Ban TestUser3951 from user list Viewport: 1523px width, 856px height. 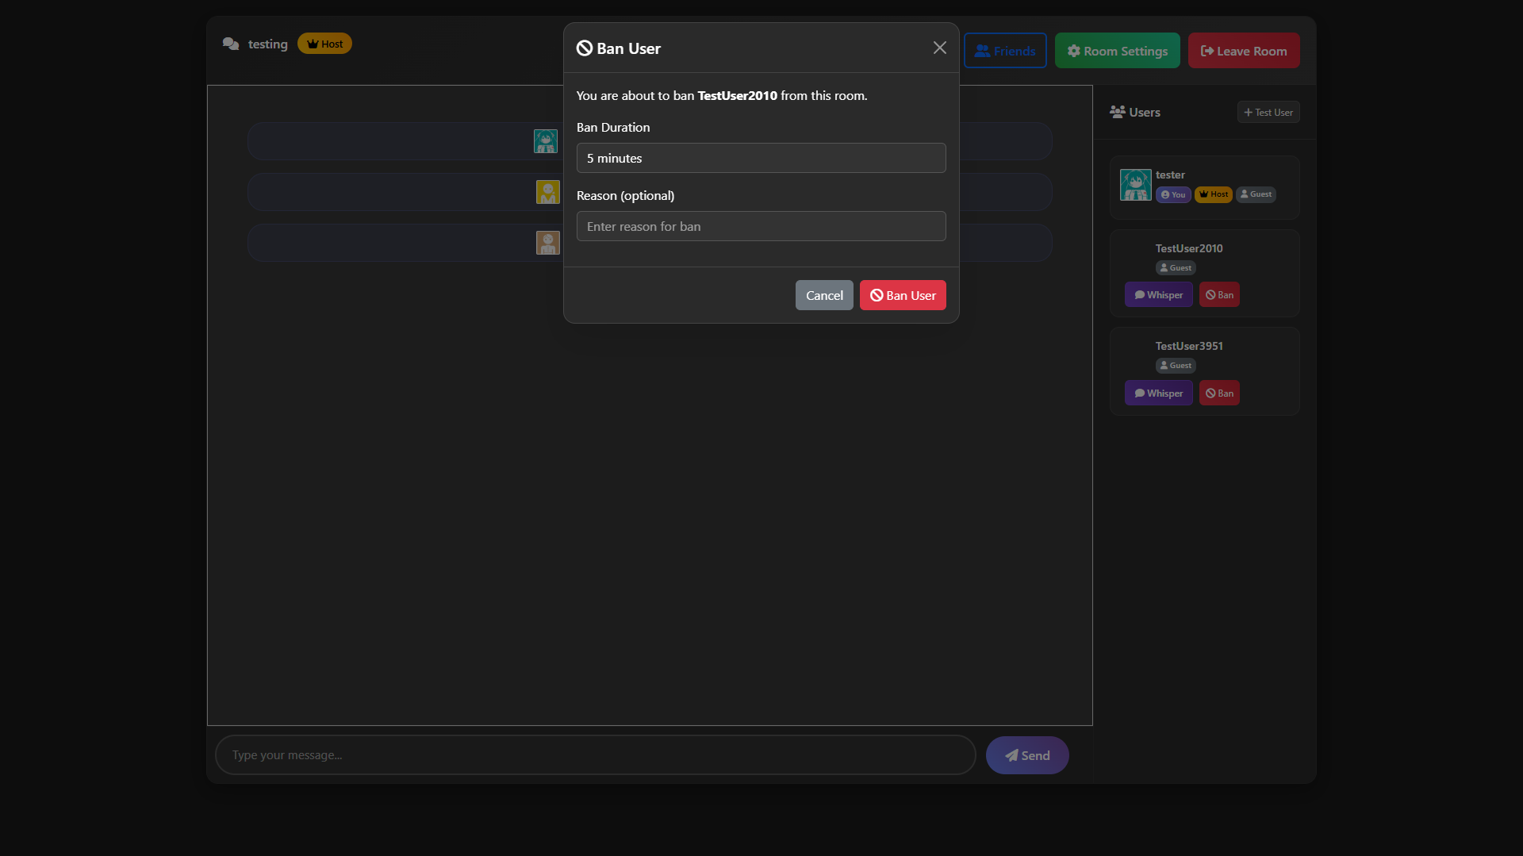(x=1219, y=393)
